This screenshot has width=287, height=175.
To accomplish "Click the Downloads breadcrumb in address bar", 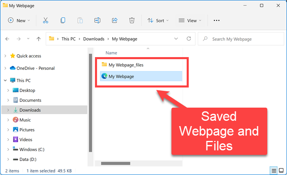I will 93,39.
